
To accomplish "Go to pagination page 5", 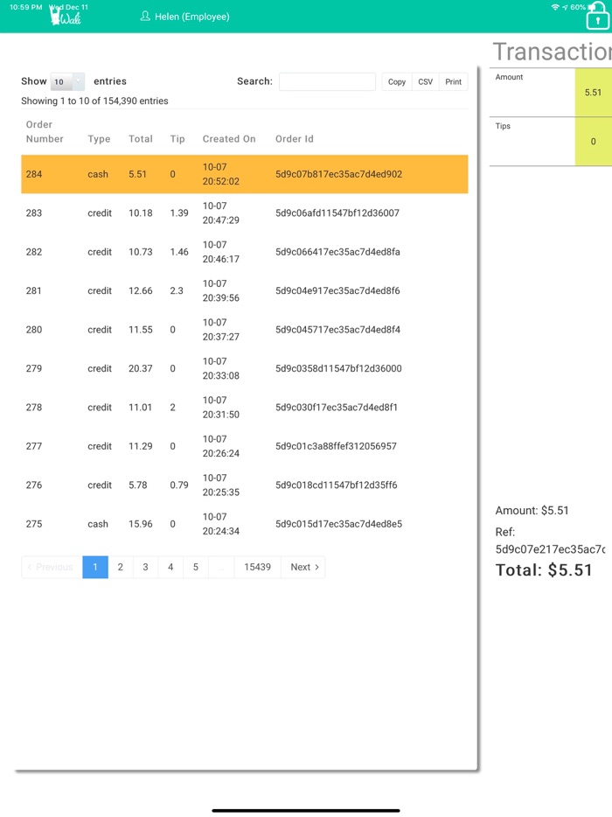I will click(195, 567).
